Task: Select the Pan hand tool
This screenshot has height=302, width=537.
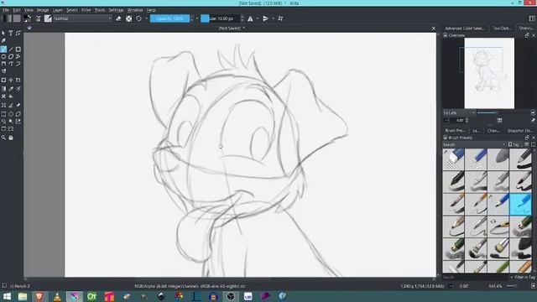Action: (11, 138)
